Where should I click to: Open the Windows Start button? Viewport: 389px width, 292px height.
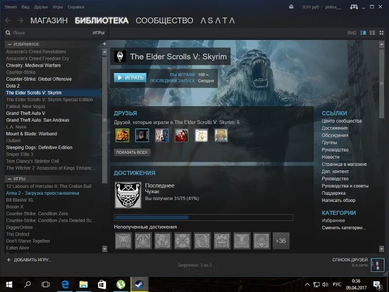click(9, 284)
